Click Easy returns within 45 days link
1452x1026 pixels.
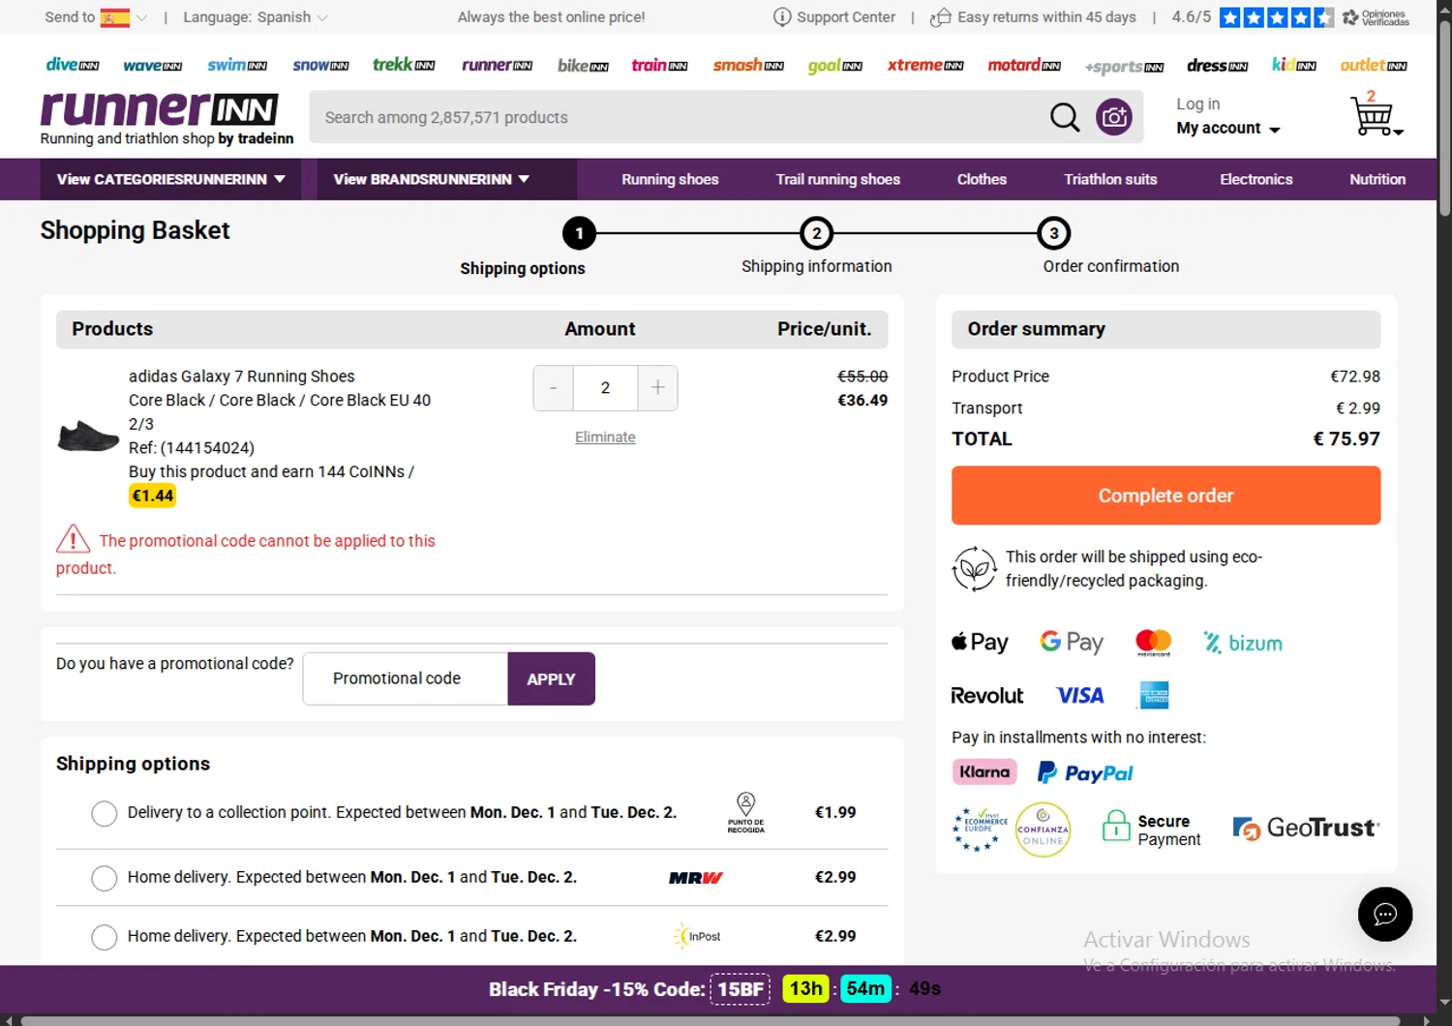click(1046, 16)
